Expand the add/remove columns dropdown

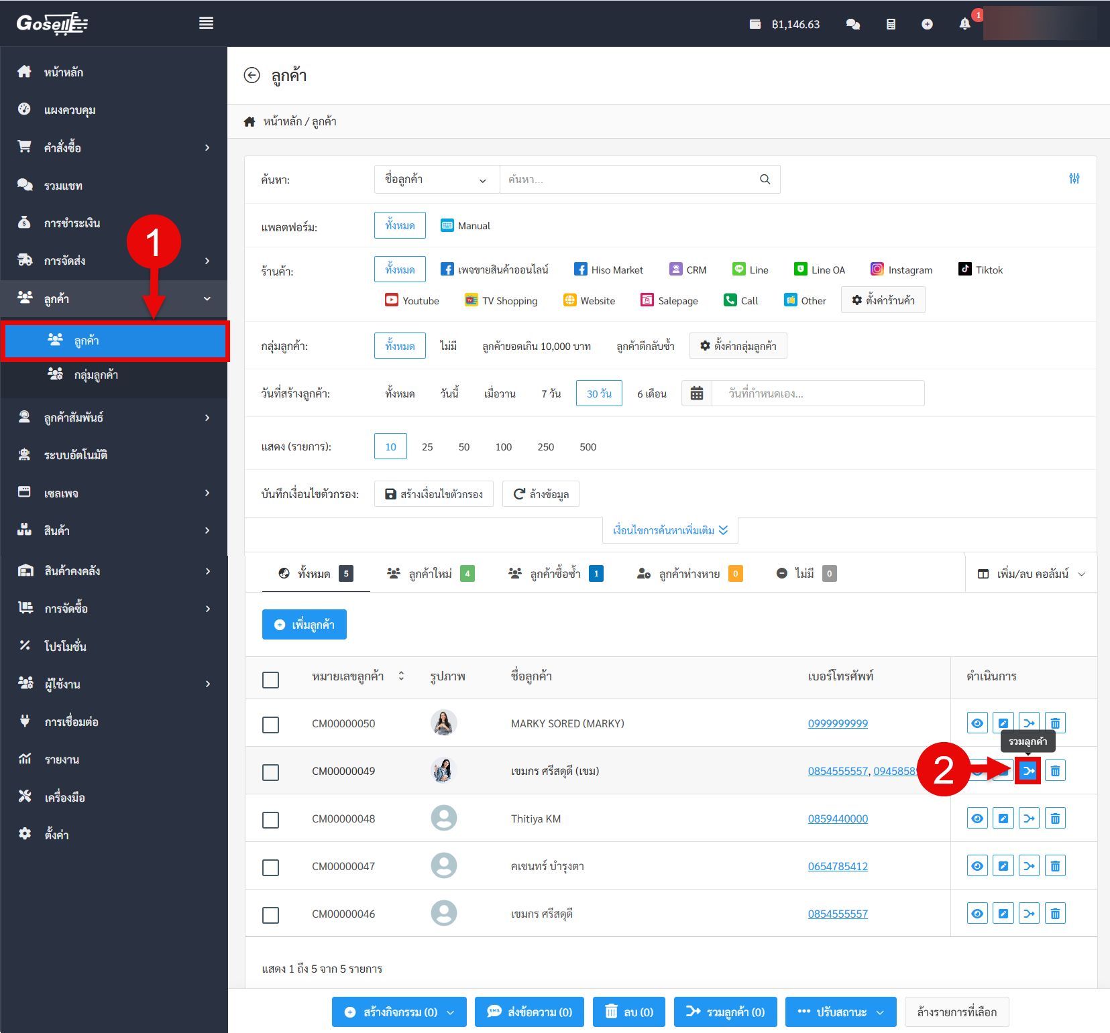[1031, 574]
